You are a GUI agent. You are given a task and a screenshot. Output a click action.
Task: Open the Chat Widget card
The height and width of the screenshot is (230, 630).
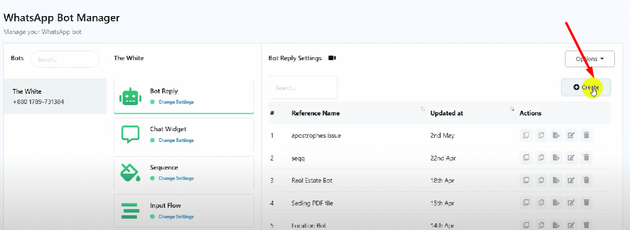(184, 134)
